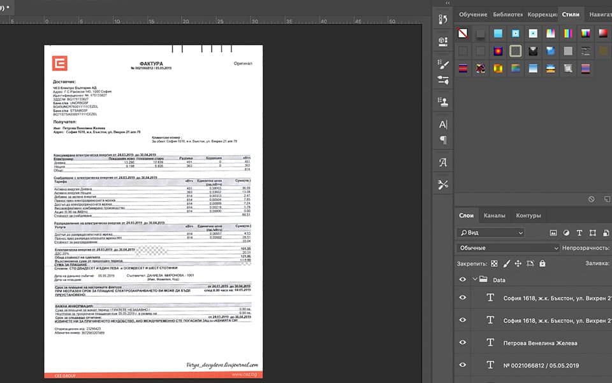The image size is (612, 383).
Task: Apply the blue-yellow striped style preset
Action: [551, 68]
